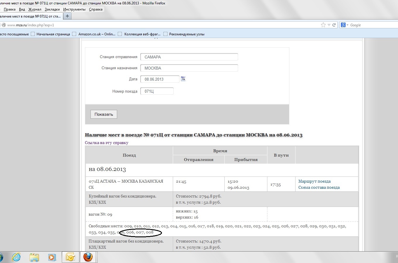Image resolution: width=398 pixels, height=263 pixels.
Task: Open the Схема состава поезда link
Action: point(319,188)
